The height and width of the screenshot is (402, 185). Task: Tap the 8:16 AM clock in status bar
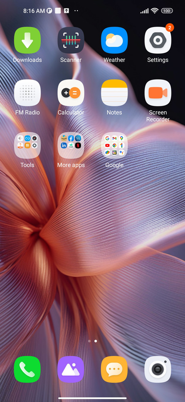(34, 11)
